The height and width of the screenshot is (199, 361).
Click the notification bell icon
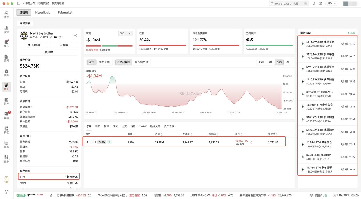pyautogui.click(x=314, y=4)
